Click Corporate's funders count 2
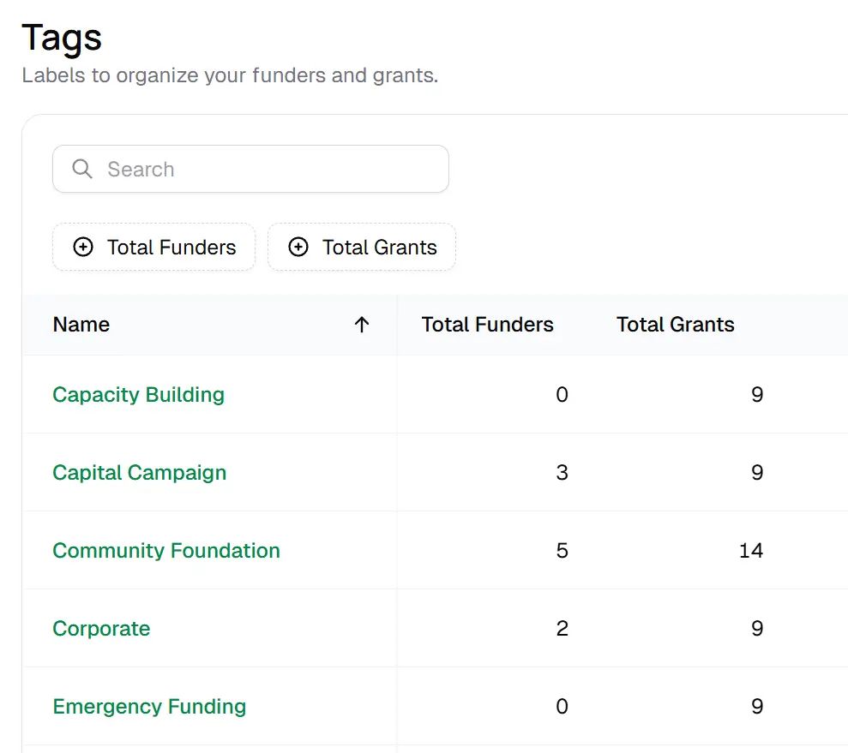 tap(562, 629)
